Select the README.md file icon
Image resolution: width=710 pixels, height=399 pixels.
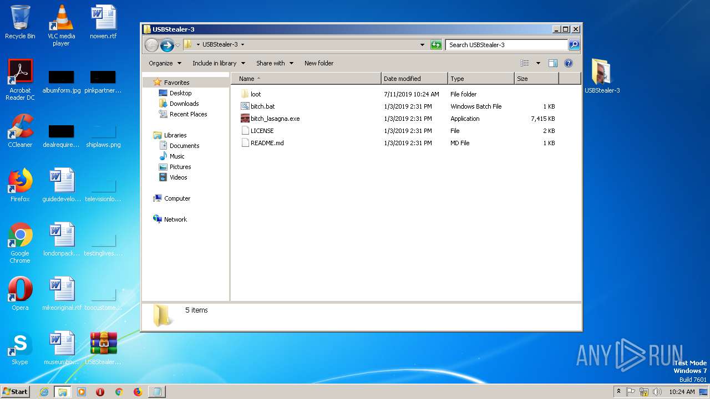click(x=245, y=143)
